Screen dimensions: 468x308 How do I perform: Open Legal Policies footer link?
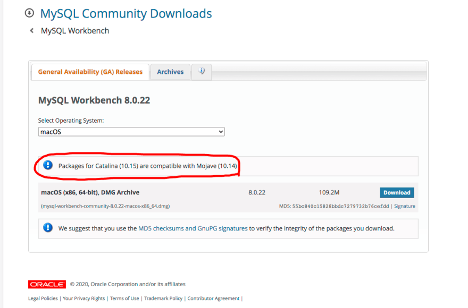tap(43, 298)
